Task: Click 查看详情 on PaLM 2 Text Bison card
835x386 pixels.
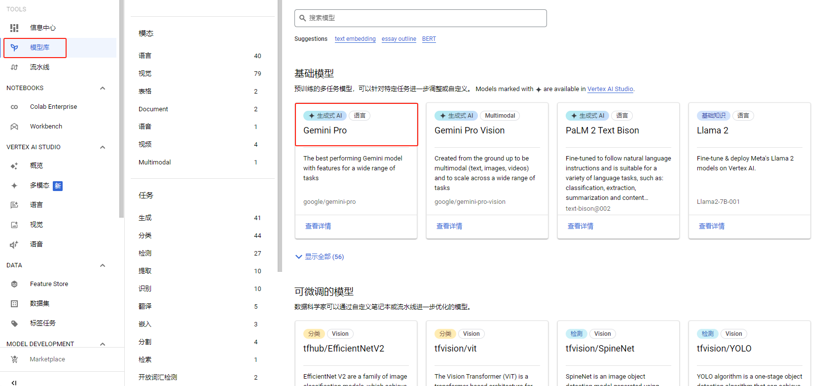Action: click(581, 226)
